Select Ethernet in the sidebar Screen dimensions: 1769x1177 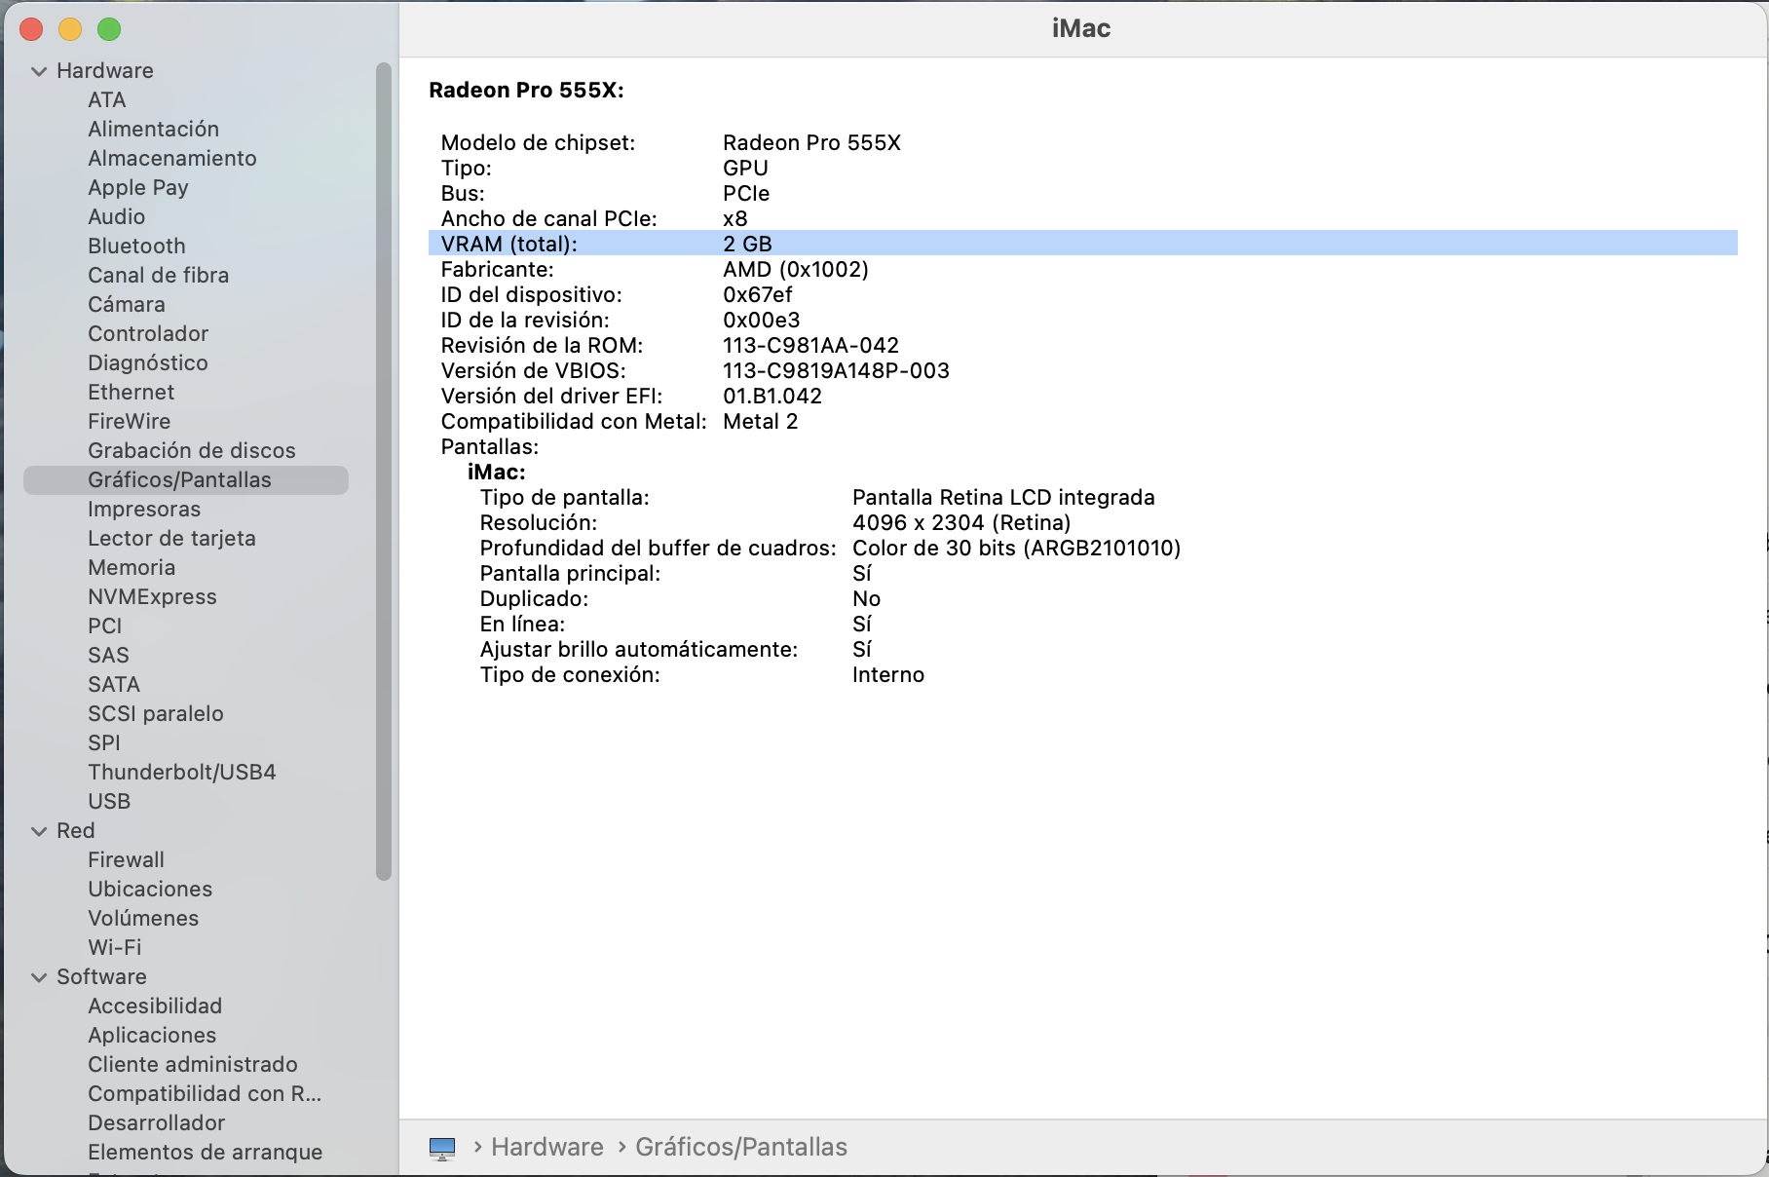tap(131, 392)
